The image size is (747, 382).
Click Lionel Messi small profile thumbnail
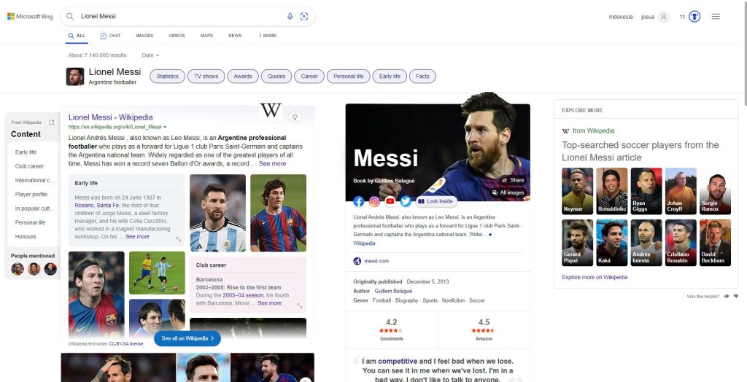pyautogui.click(x=75, y=77)
